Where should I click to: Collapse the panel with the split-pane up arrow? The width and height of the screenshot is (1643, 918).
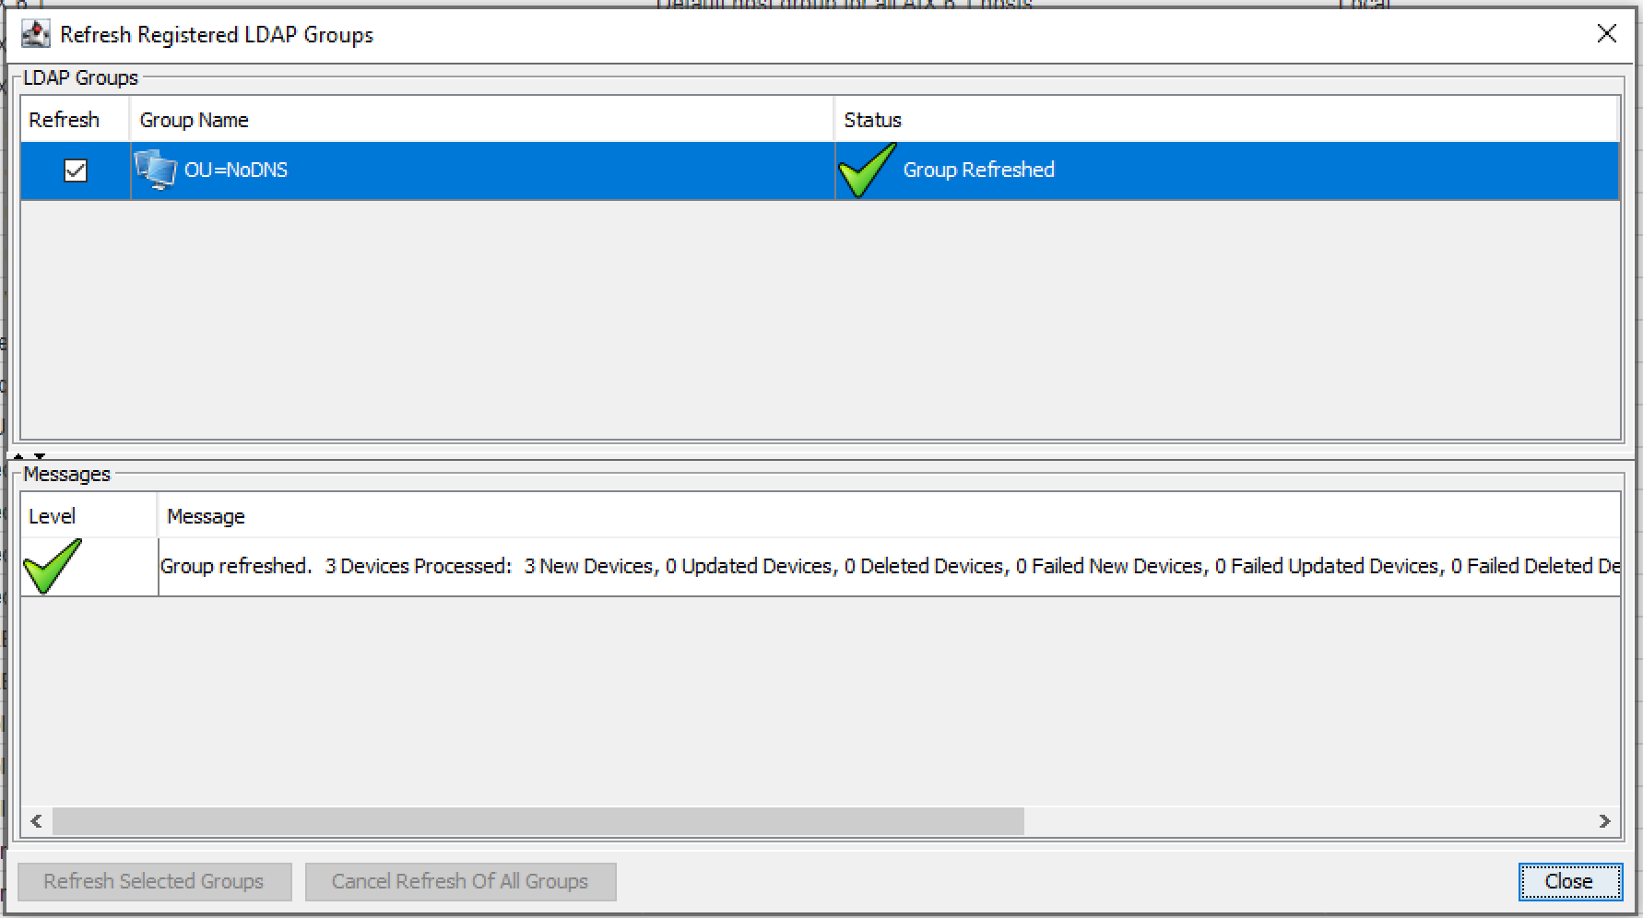point(18,456)
